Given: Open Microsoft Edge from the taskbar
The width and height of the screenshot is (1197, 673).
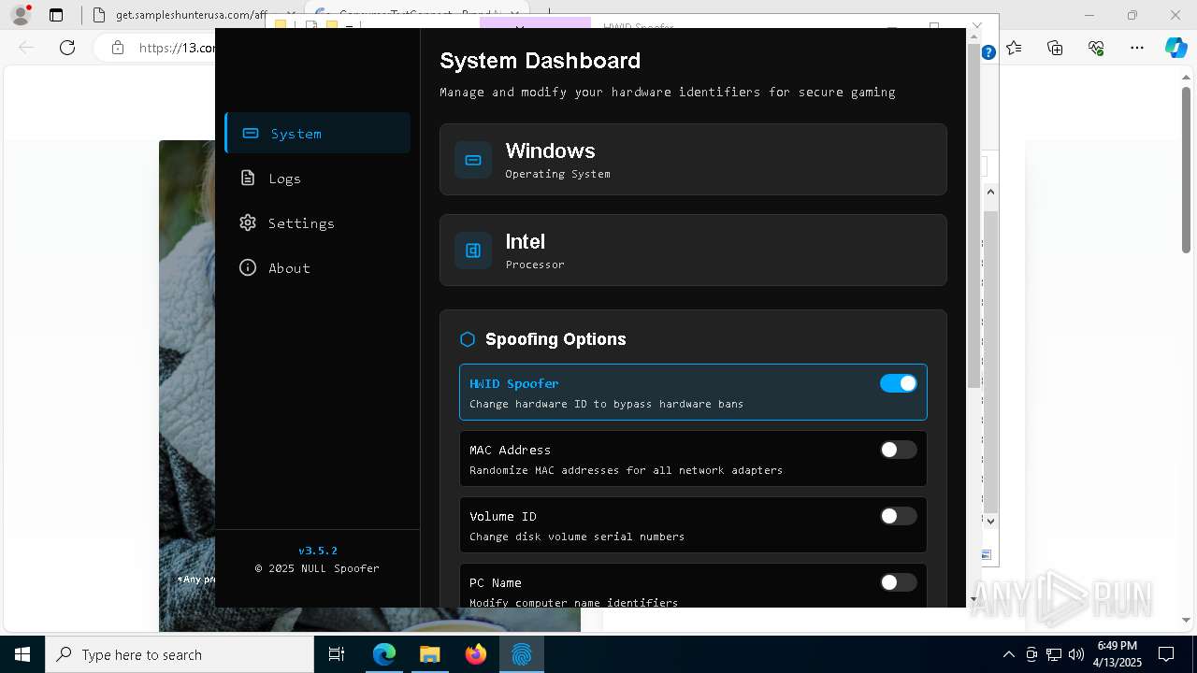Looking at the screenshot, I should pyautogui.click(x=384, y=654).
